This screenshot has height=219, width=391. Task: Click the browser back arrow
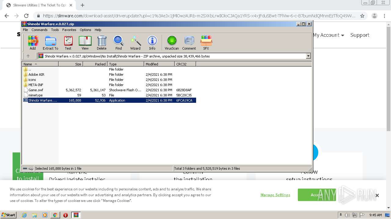tap(7, 16)
